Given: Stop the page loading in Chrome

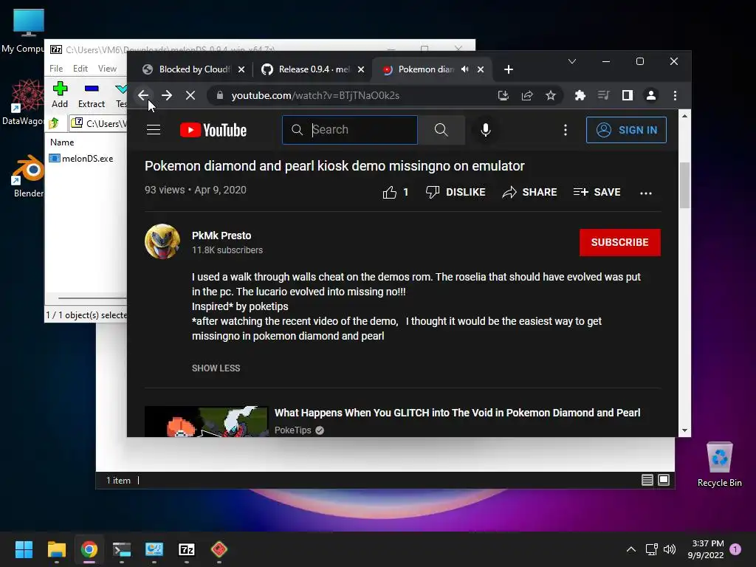Looking at the screenshot, I should tap(190, 95).
